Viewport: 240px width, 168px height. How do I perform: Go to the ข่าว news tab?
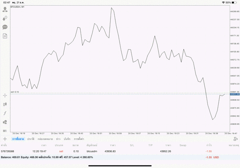coord(58,139)
